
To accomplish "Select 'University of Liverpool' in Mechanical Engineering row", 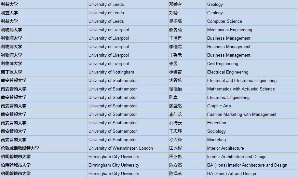I will pos(109,30).
